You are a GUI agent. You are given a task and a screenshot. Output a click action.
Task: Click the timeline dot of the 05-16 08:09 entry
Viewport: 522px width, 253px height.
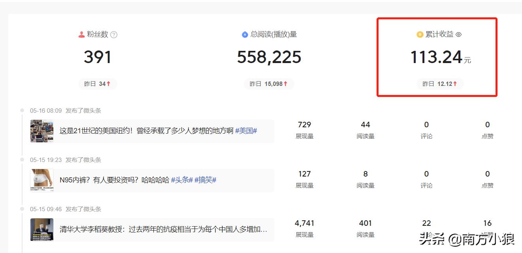pos(23,111)
